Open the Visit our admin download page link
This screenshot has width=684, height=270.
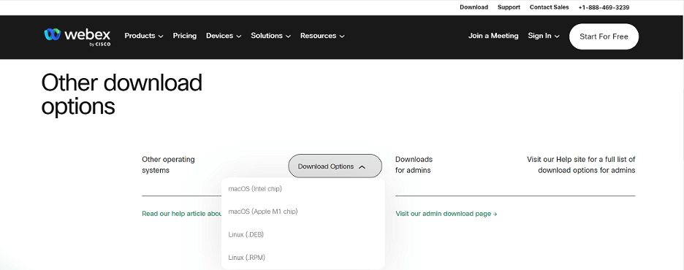[x=446, y=214]
